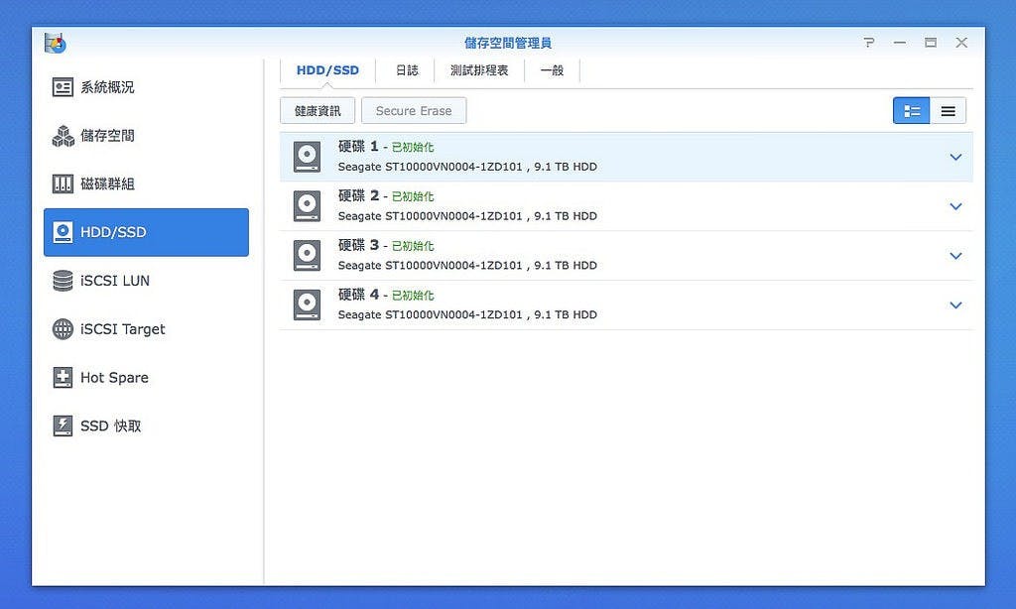Switch to the 日誌 log tab
The width and height of the screenshot is (1016, 609).
[x=407, y=70]
